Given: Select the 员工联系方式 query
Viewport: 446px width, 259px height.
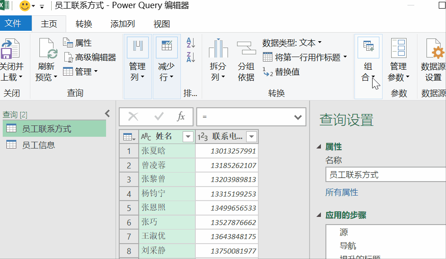Looking at the screenshot, I should coord(54,129).
